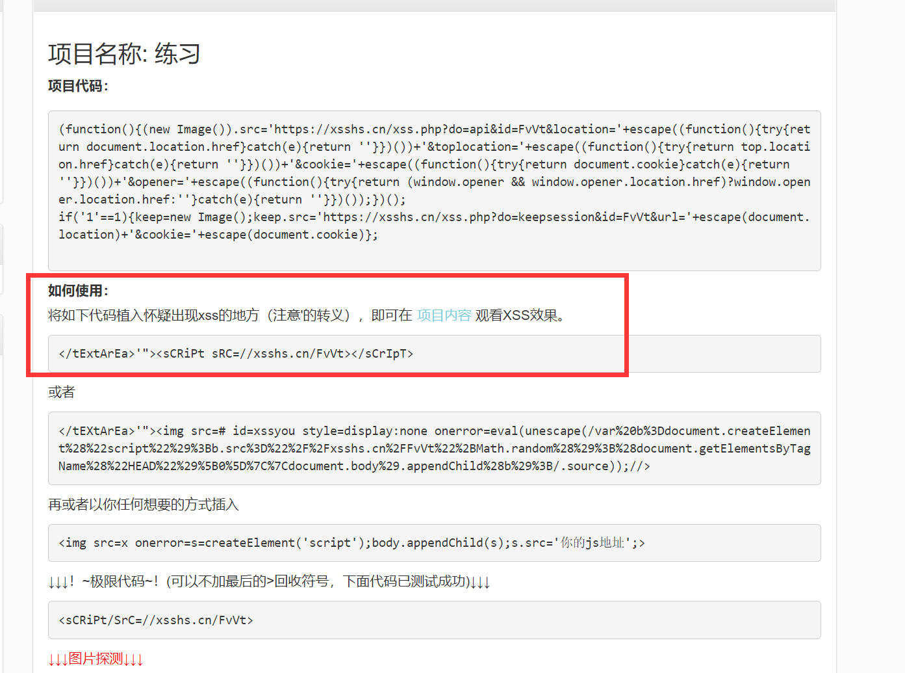Click the img src=# id=xssyou code block

click(x=434, y=448)
